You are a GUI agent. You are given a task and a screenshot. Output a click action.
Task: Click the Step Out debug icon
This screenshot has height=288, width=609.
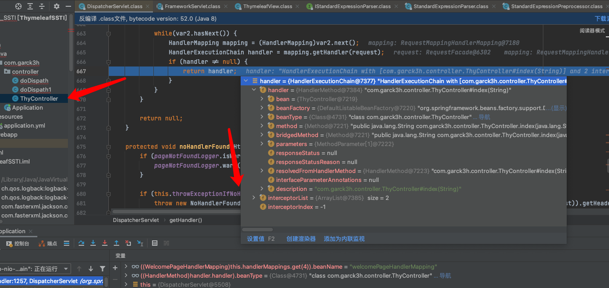(x=116, y=243)
